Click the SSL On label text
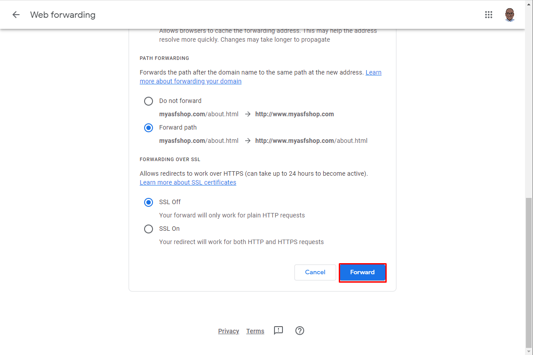Image resolution: width=533 pixels, height=355 pixels. tap(169, 229)
